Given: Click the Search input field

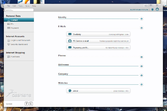Looking at the screenshot, I should pyautogui.click(x=19, y=10).
